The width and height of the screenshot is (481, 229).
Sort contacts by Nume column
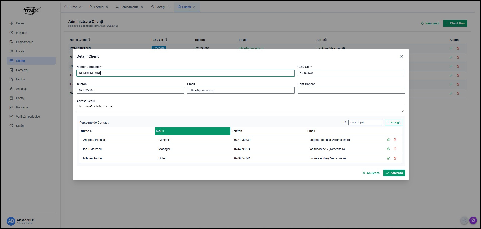tap(87, 131)
